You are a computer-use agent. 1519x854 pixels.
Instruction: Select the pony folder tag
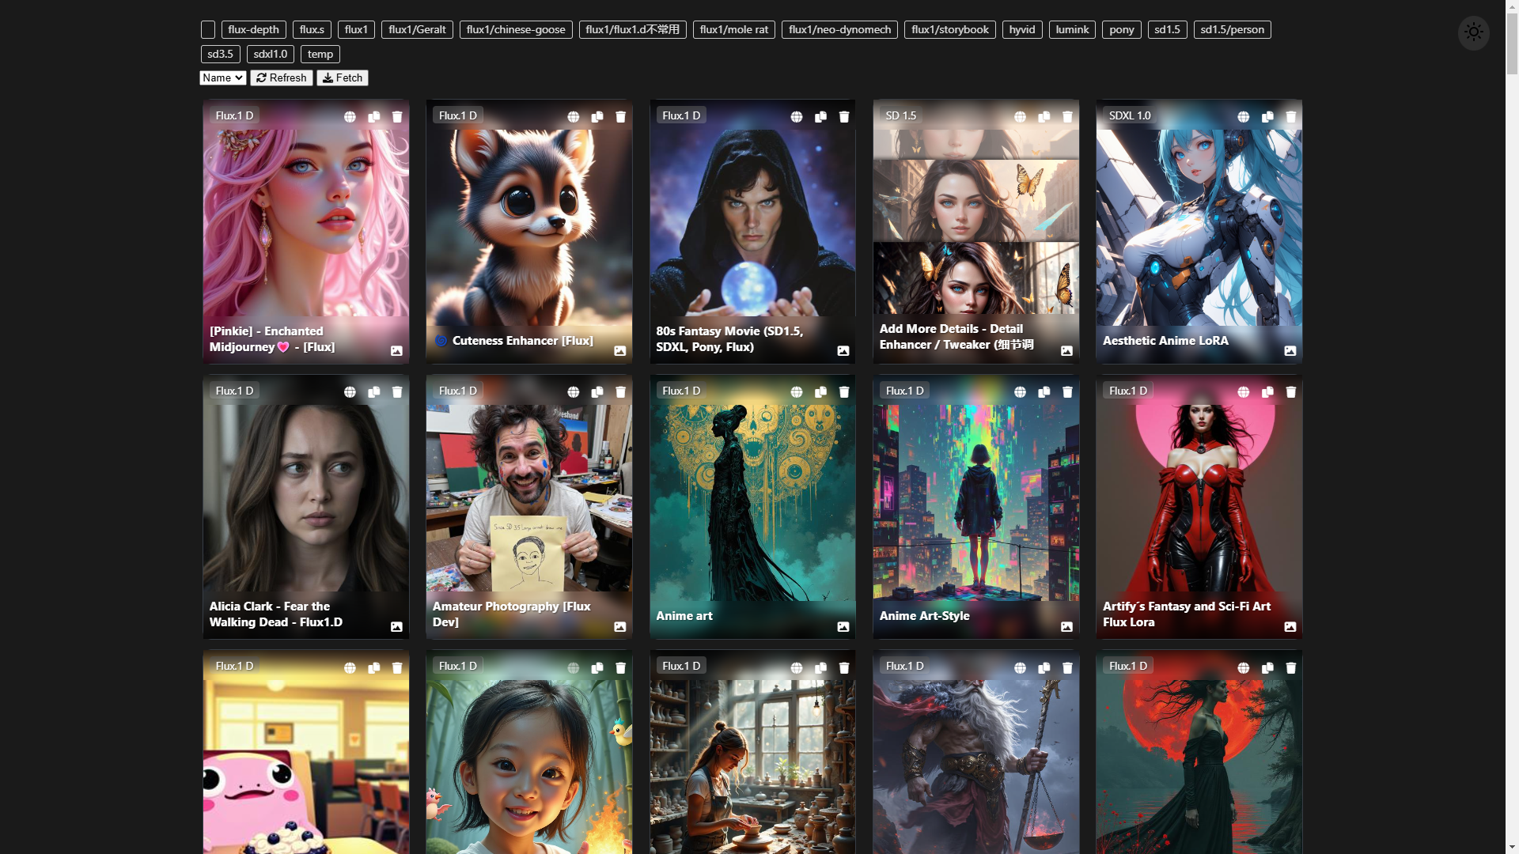(x=1121, y=30)
